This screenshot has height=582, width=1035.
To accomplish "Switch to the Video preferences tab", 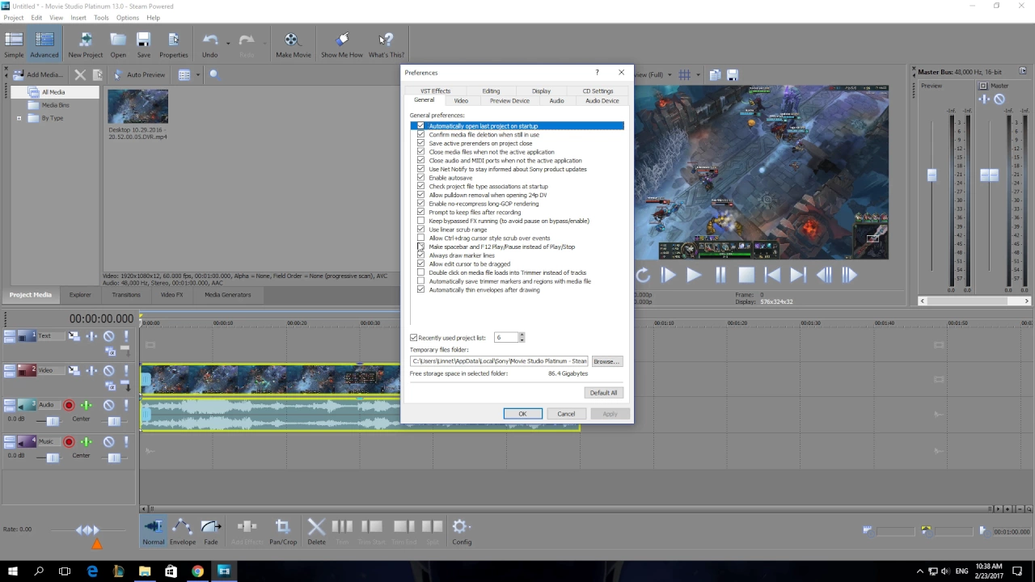I will pyautogui.click(x=461, y=101).
